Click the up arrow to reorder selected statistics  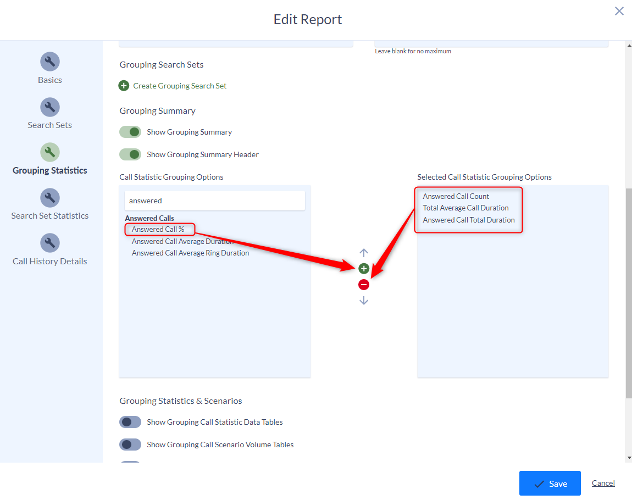363,253
